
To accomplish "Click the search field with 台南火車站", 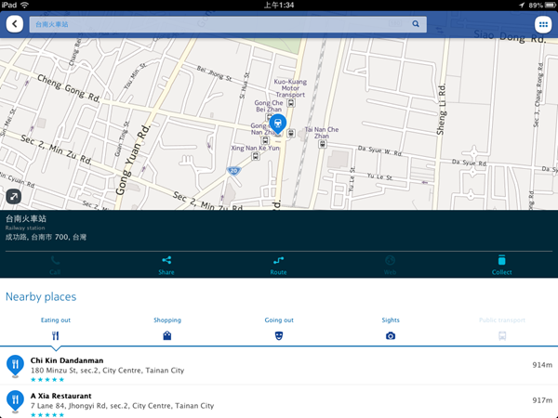I will (x=228, y=24).
